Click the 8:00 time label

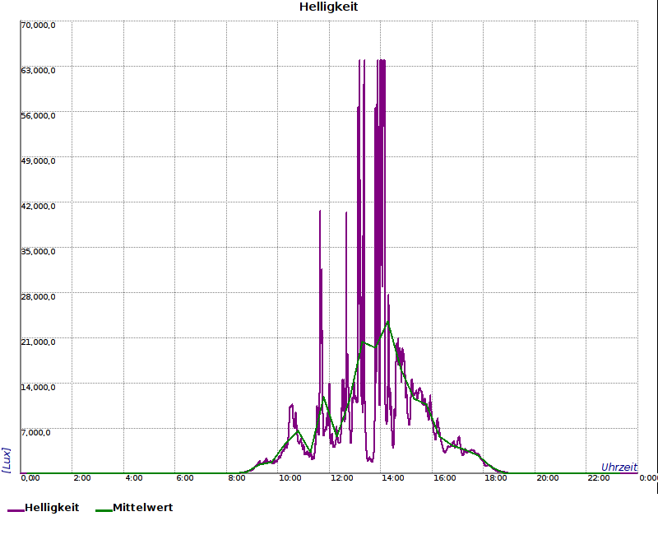(x=237, y=478)
